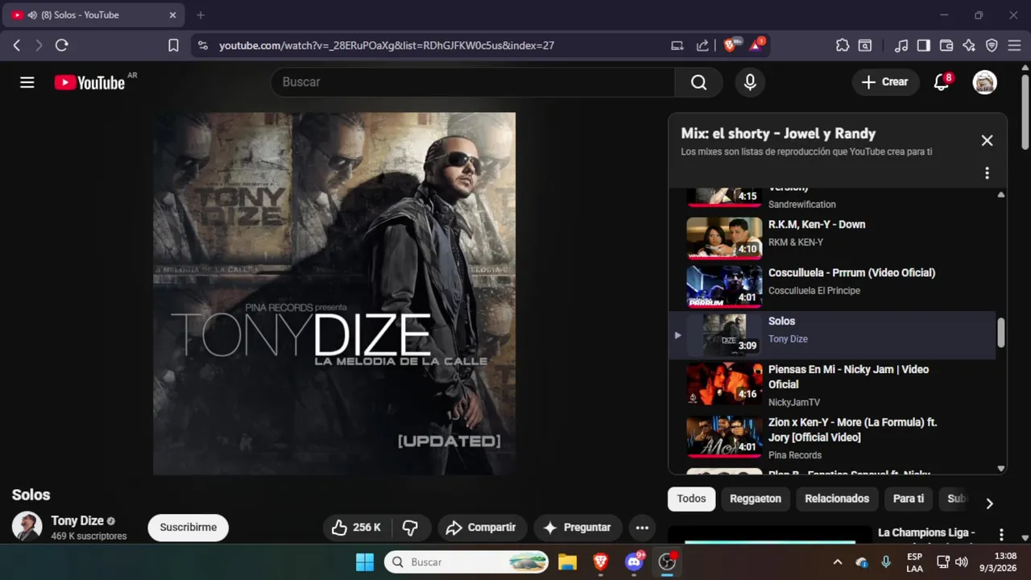This screenshot has width=1031, height=580.
Task: Open a new browser tab
Action: point(201,15)
